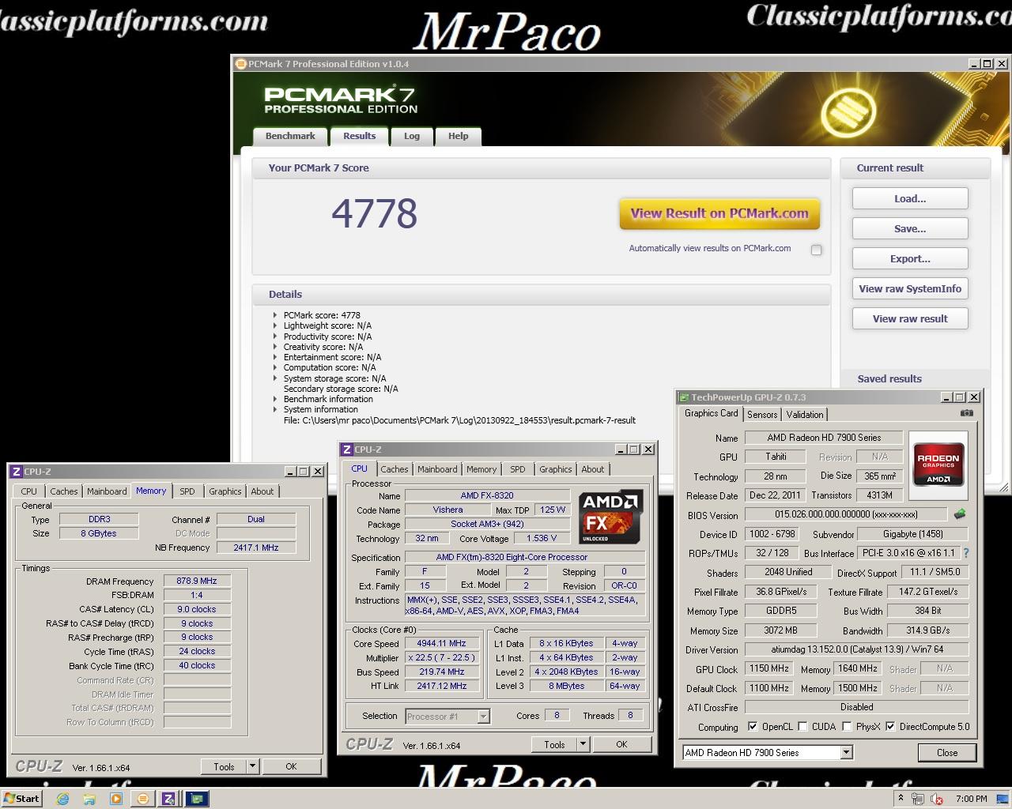
Task: Show hidden system tray icons
Action: pyautogui.click(x=900, y=799)
